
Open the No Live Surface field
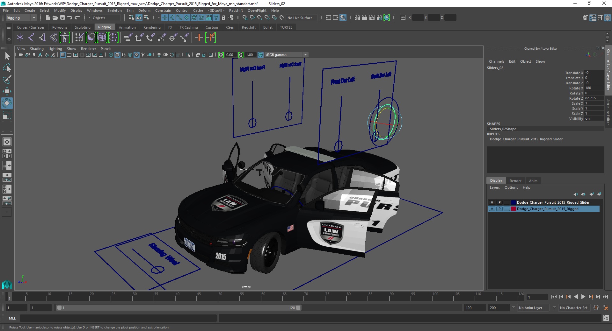pos(301,18)
